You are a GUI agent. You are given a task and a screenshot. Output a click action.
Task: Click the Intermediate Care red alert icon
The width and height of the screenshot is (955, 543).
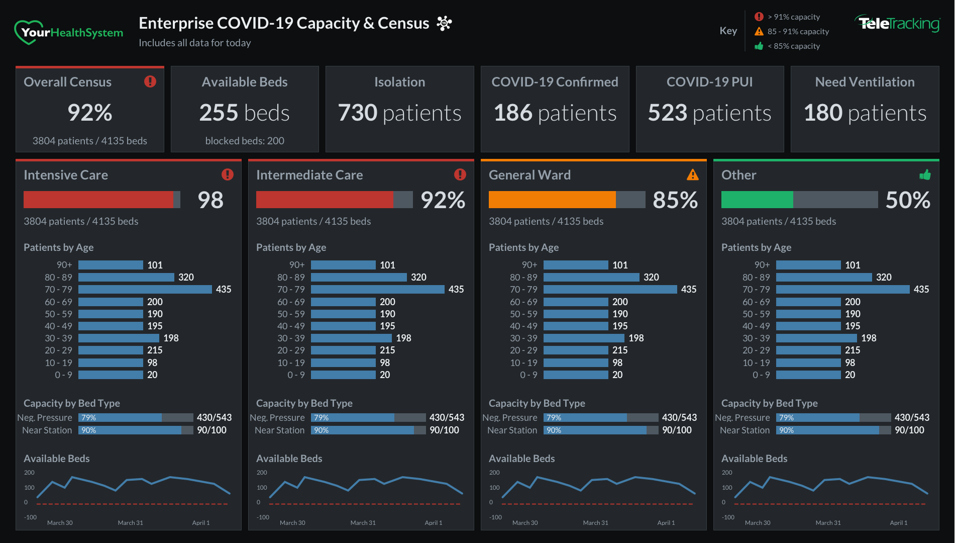[x=460, y=174]
